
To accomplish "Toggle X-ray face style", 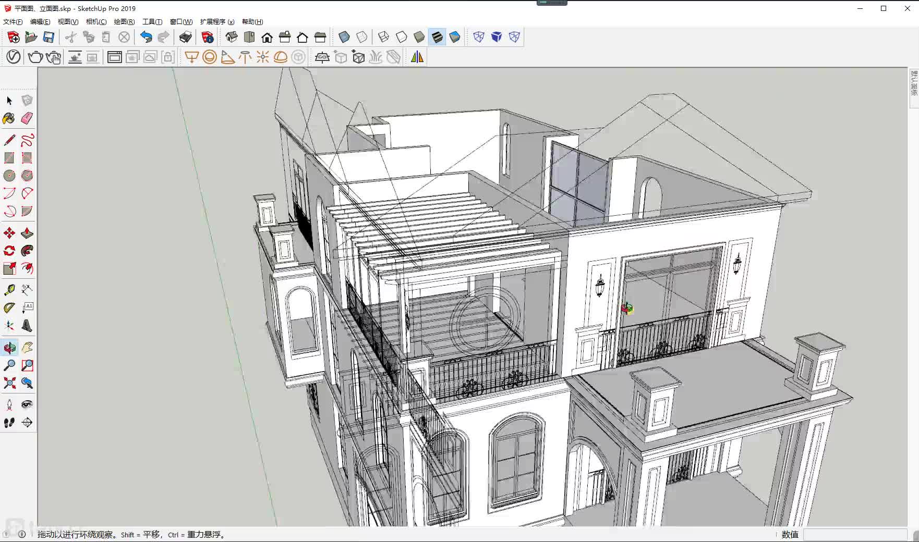I will point(344,37).
